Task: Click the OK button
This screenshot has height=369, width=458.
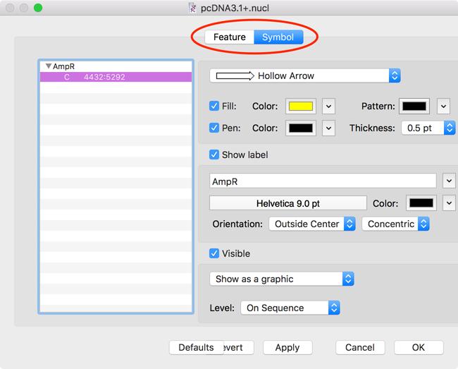Action: coord(419,347)
